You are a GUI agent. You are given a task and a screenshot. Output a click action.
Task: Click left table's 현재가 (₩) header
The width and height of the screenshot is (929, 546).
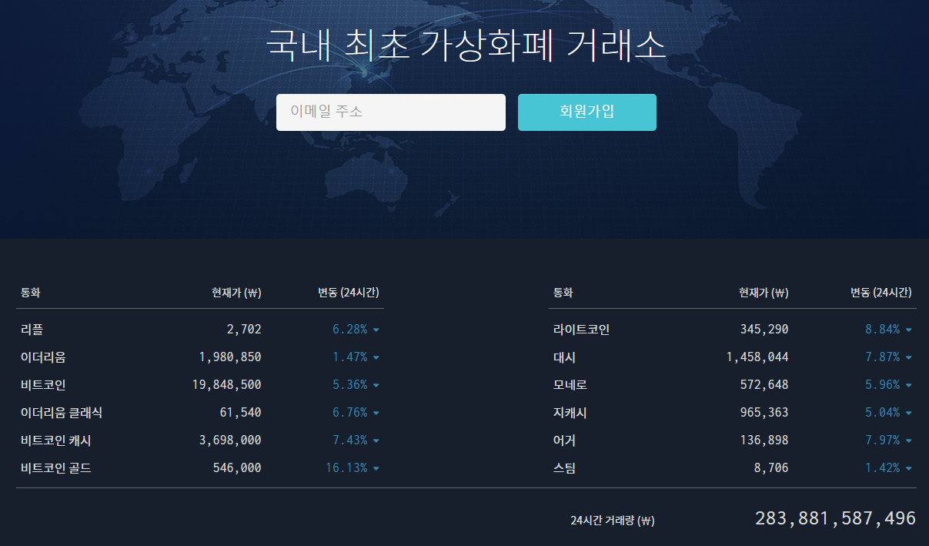(x=237, y=293)
